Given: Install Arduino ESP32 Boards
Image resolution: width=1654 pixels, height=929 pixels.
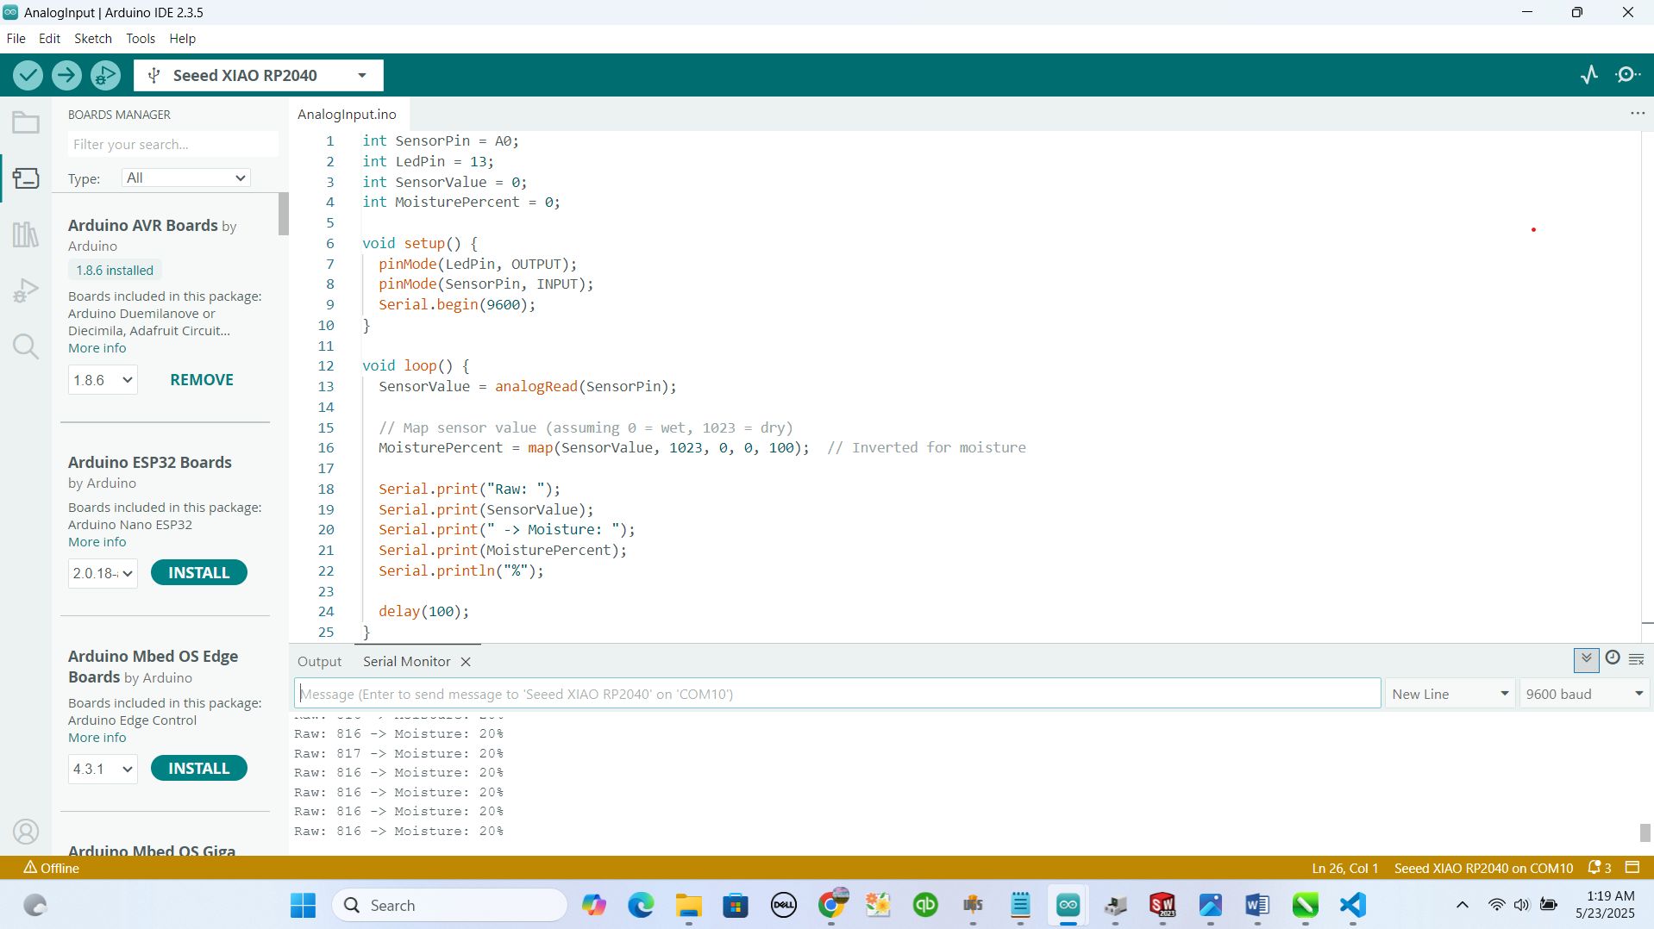Looking at the screenshot, I should (x=199, y=573).
